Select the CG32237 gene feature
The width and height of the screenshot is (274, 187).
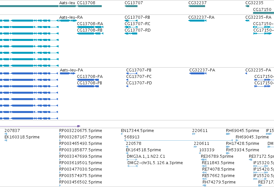coord(197,6)
